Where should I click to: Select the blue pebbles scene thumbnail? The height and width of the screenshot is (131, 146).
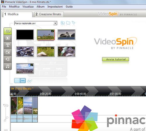25,52
